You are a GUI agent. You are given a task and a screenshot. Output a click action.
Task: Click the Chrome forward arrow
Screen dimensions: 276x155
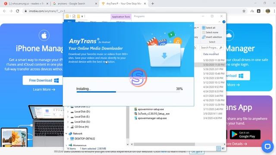click(11, 11)
